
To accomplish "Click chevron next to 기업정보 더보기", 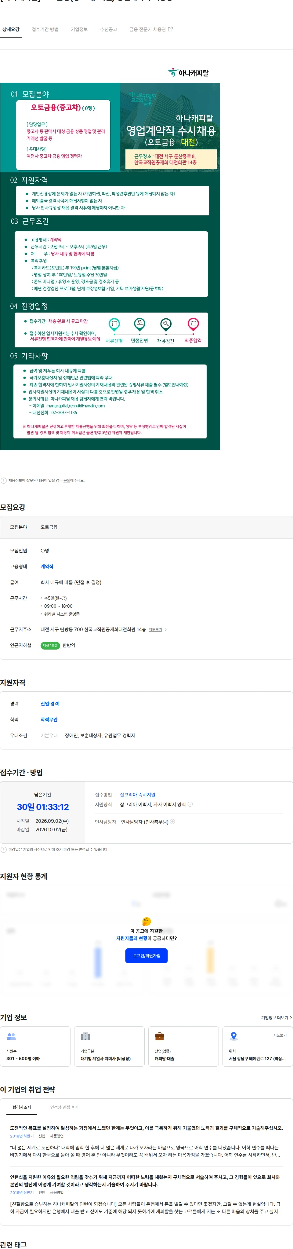I will coord(291,1018).
